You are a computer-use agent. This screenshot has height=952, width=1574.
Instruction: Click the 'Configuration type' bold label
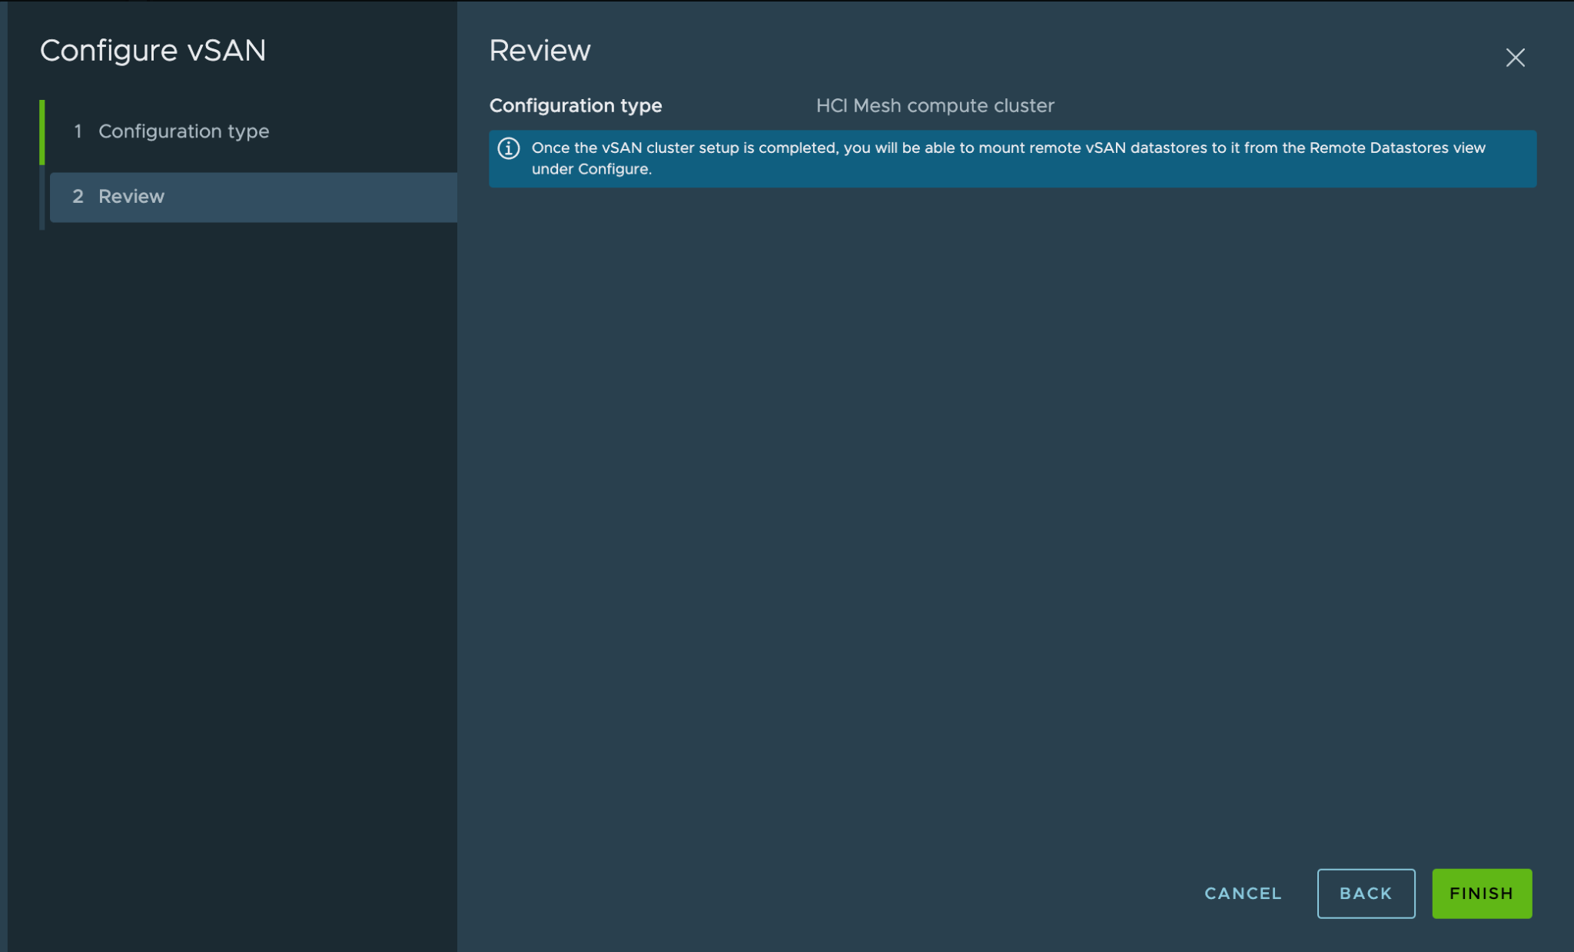pyautogui.click(x=576, y=106)
